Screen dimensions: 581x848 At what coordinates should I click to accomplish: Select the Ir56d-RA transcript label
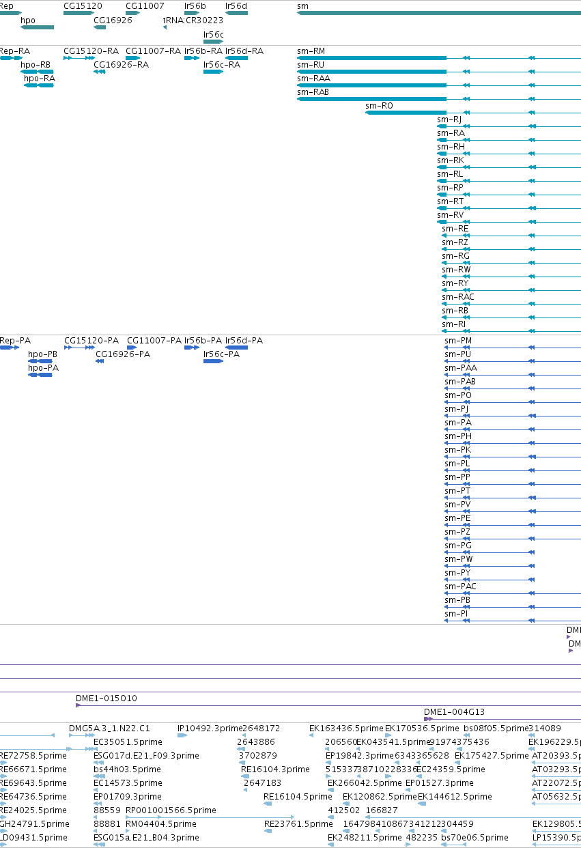click(x=244, y=51)
